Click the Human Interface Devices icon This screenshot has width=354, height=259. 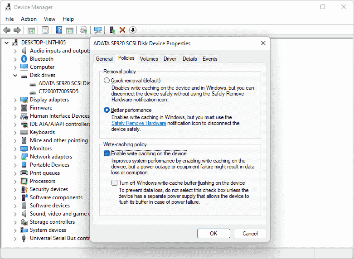pos(24,116)
